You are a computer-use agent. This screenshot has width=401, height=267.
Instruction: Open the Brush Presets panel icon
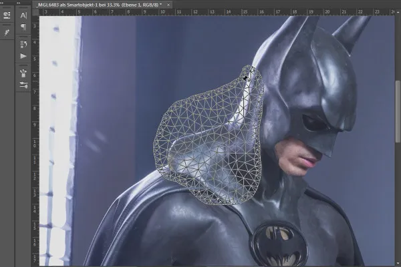tap(23, 73)
